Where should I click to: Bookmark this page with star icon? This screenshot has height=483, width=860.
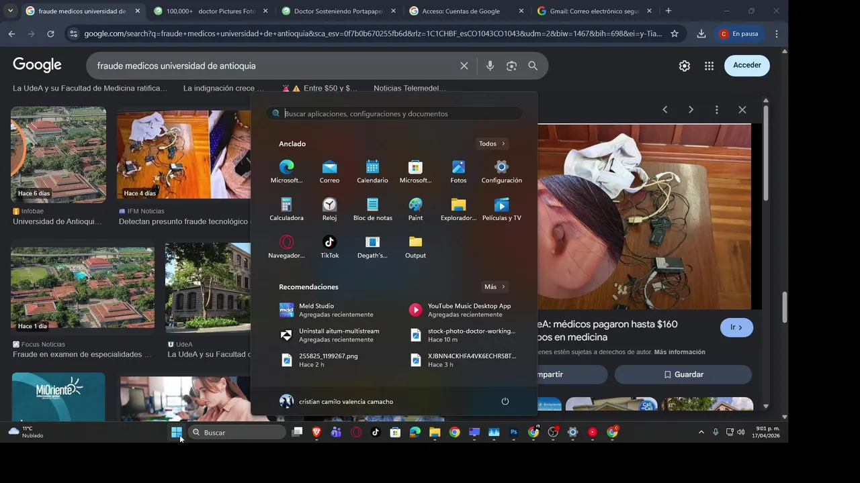(x=675, y=34)
